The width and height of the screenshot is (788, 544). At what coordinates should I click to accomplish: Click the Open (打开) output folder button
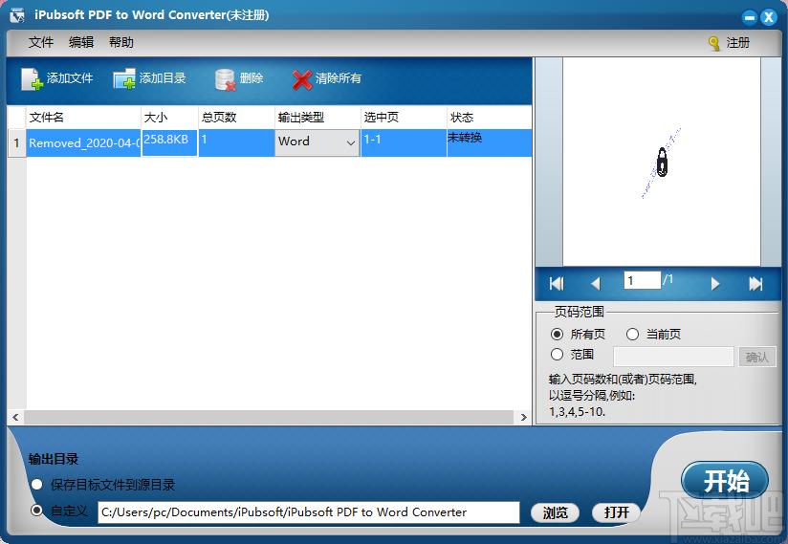(616, 512)
